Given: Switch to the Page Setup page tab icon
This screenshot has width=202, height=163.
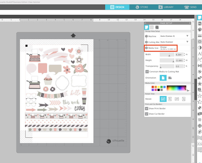Looking at the screenshot, I should point(146,27).
